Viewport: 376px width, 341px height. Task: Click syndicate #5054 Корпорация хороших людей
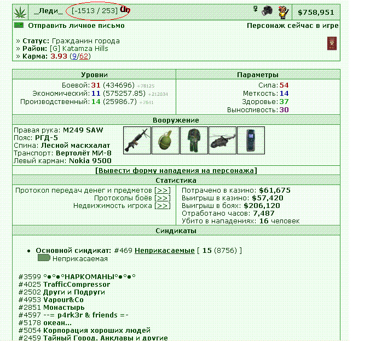(85, 331)
